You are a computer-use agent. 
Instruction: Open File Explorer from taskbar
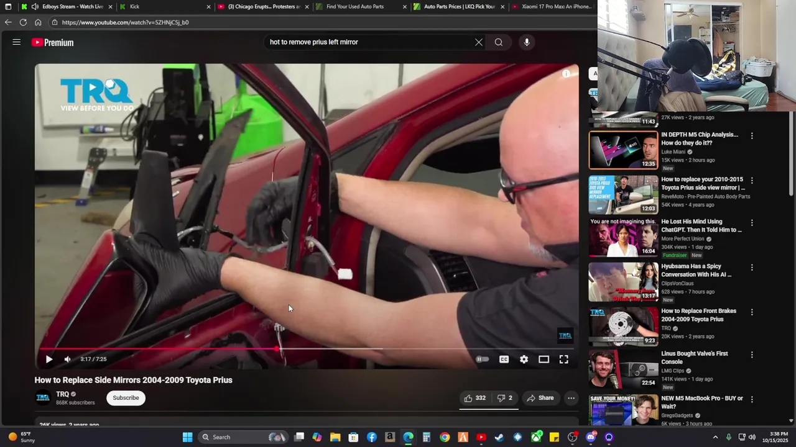335,437
